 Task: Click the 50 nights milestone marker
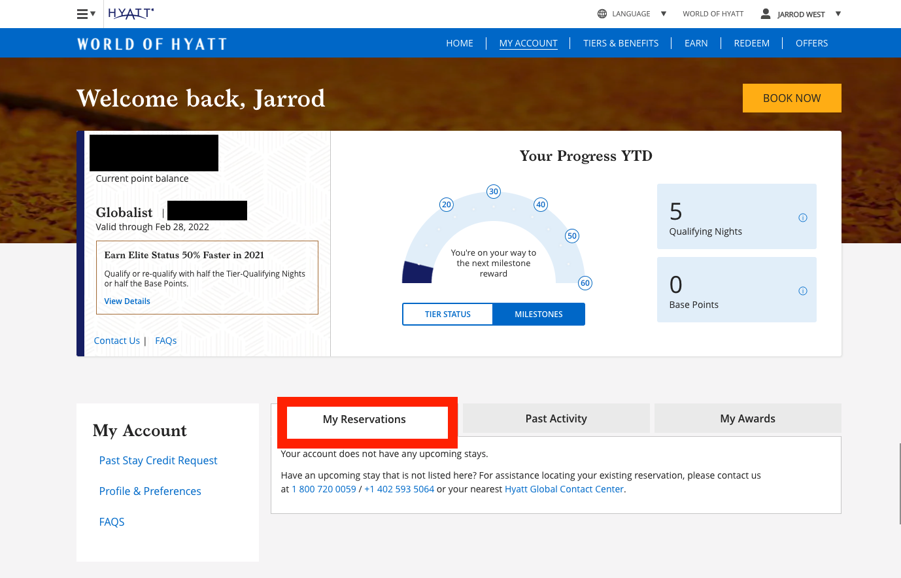572,235
